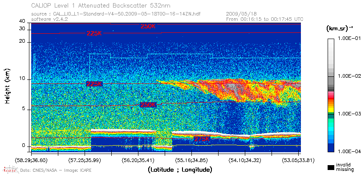Click the '(55.16;34.85)' coordinate label
The width and height of the screenshot is (361, 174).
coord(191,160)
